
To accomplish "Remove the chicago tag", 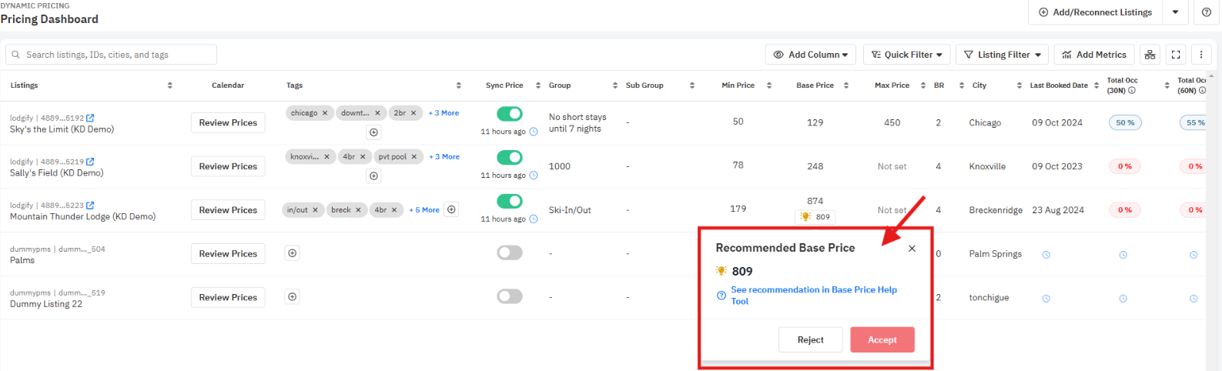I will (x=325, y=113).
